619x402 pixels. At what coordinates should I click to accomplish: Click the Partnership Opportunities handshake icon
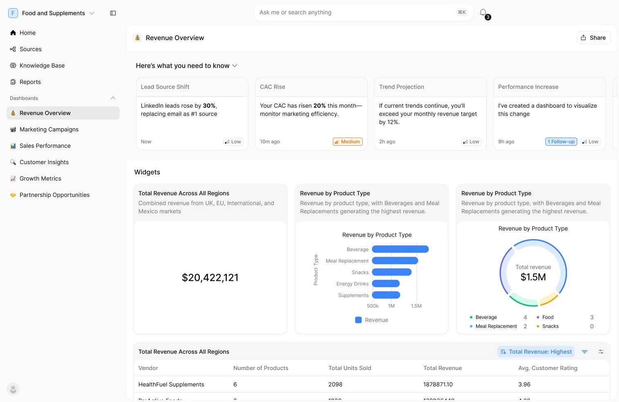13,195
